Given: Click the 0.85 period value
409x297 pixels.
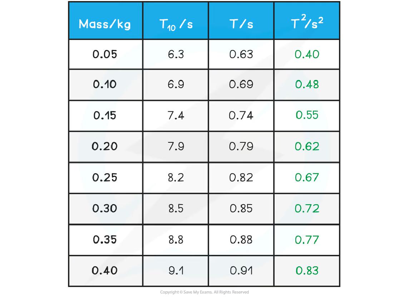Looking at the screenshot, I should (x=241, y=208).
